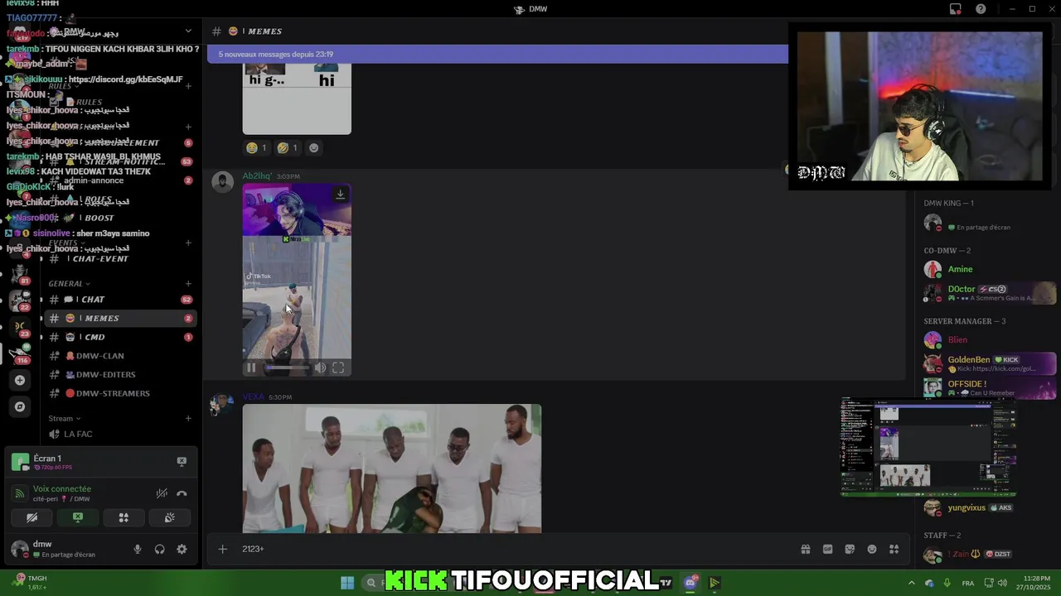Open the soundboard button

(x=169, y=517)
